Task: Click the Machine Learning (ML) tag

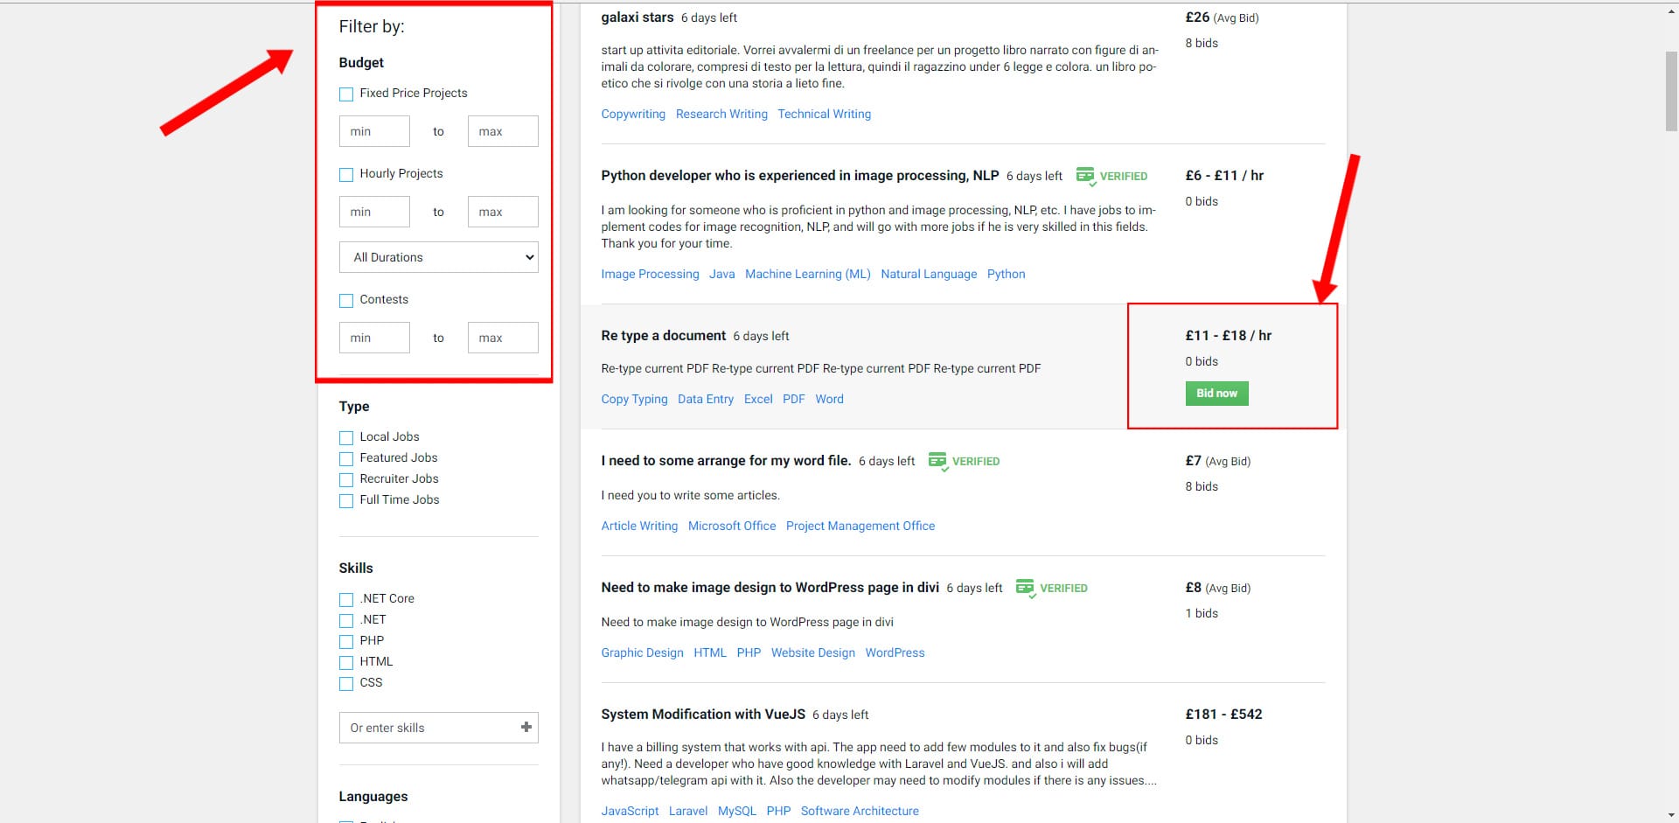Action: (x=808, y=274)
